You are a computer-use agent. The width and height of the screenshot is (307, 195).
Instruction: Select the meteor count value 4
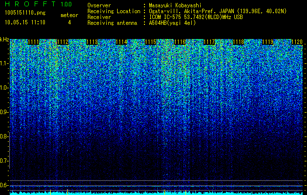[x=69, y=22]
